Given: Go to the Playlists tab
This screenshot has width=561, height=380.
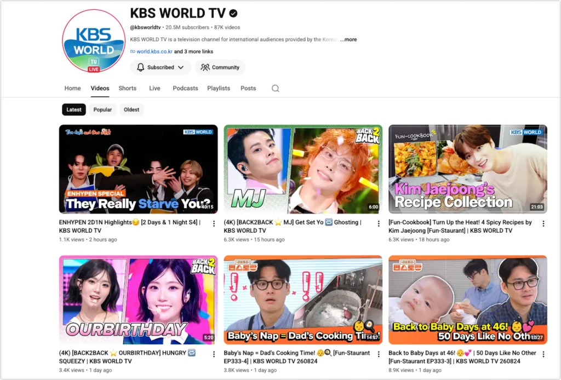Looking at the screenshot, I should [x=219, y=88].
